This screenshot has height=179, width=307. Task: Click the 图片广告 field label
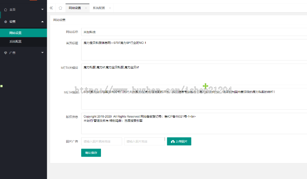tap(72, 141)
